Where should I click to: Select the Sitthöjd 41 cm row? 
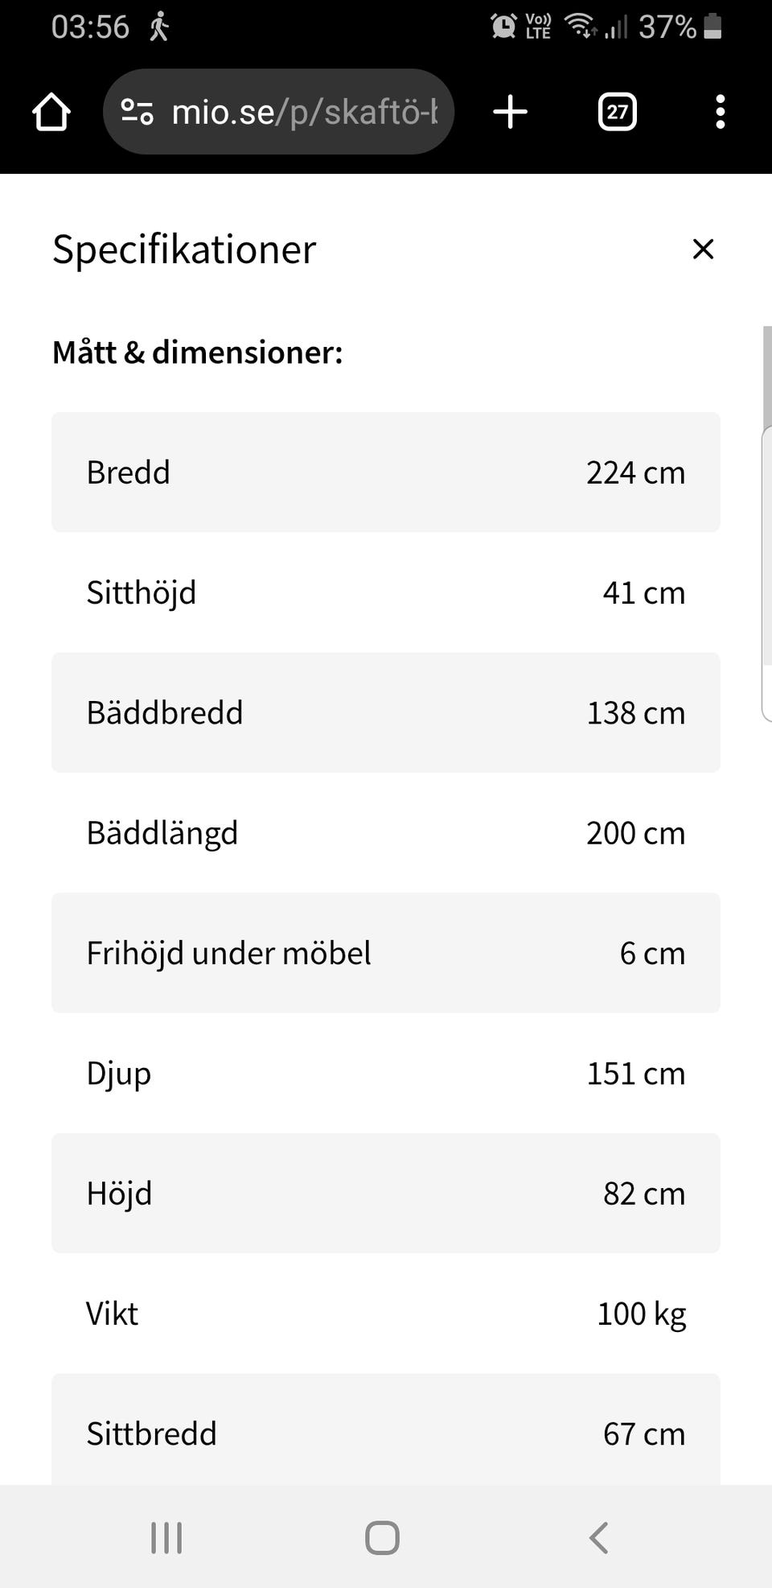386,592
